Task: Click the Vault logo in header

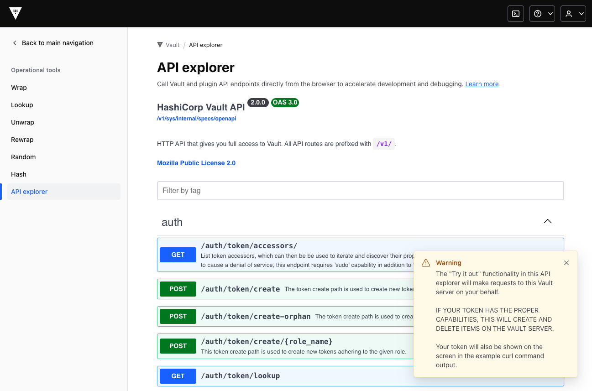Action: point(16,14)
